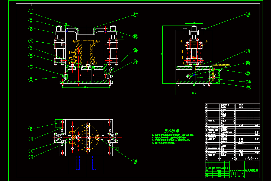This screenshot has height=181, width=271.
Task: Click the 夹具装配图 title block text
Action: coord(251,170)
